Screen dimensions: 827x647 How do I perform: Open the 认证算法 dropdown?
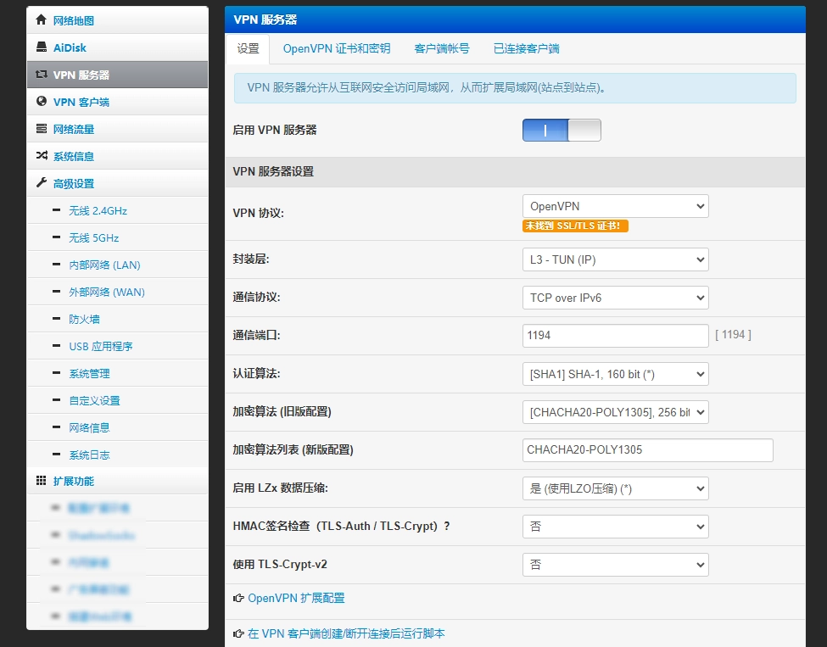(x=615, y=374)
